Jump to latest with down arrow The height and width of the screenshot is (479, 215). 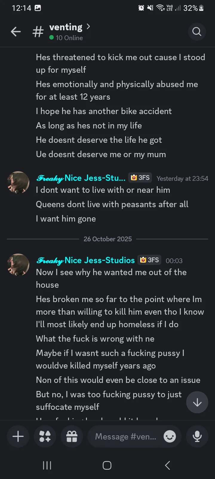pos(197,402)
